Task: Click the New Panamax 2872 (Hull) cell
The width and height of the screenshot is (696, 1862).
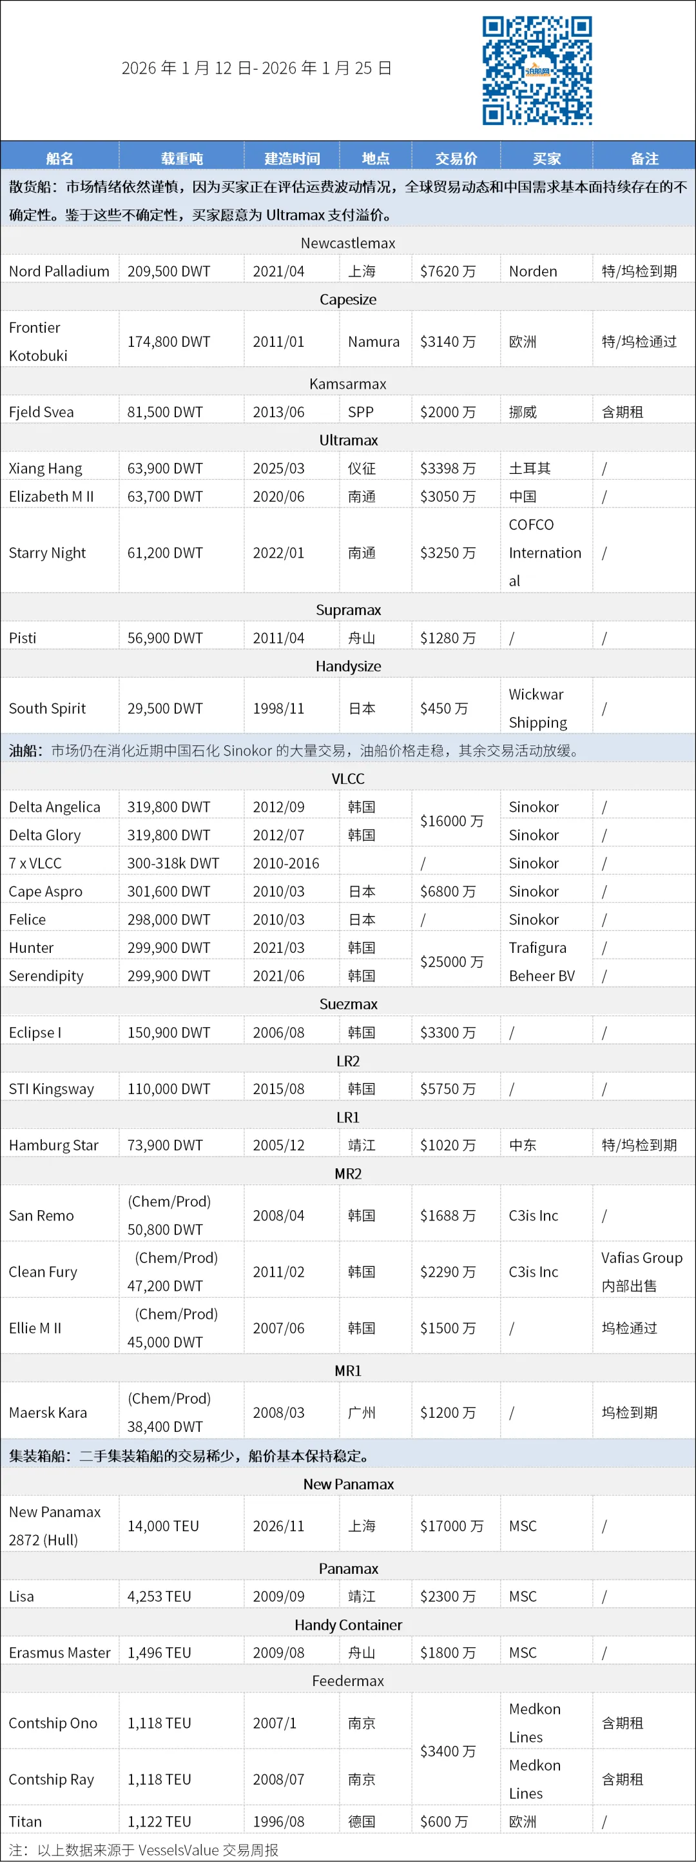Action: 55,1526
